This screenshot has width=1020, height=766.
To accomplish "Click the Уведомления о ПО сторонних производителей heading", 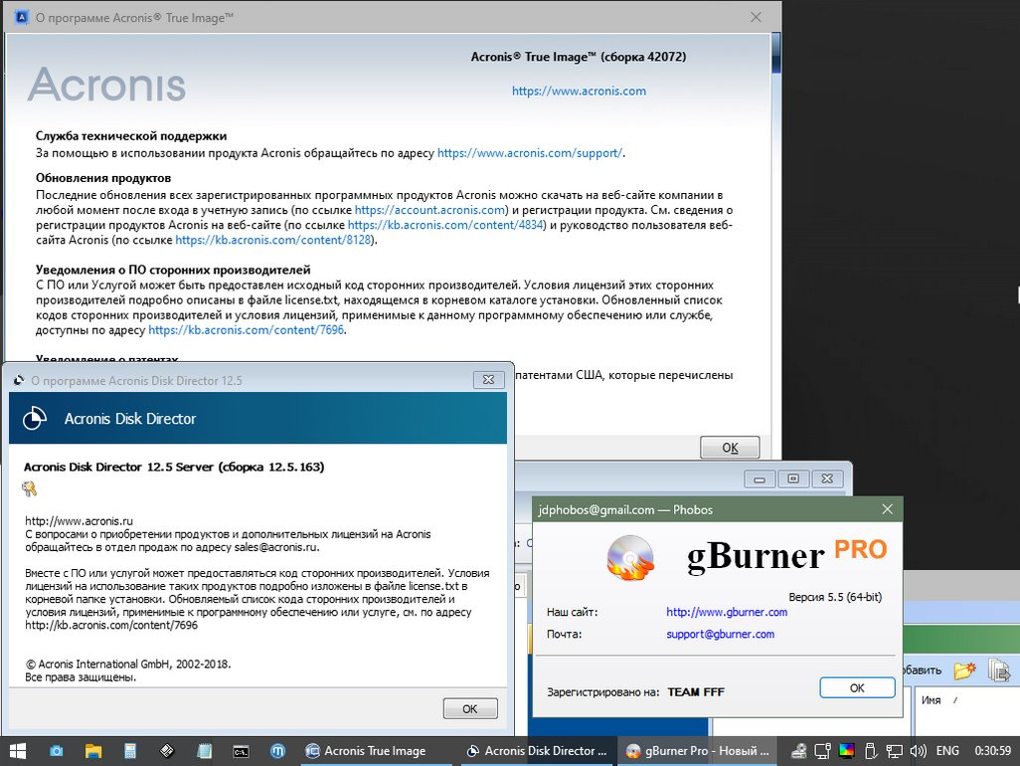I will click(173, 270).
